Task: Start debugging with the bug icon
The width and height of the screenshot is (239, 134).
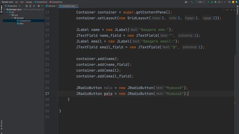Action: coord(212,2)
